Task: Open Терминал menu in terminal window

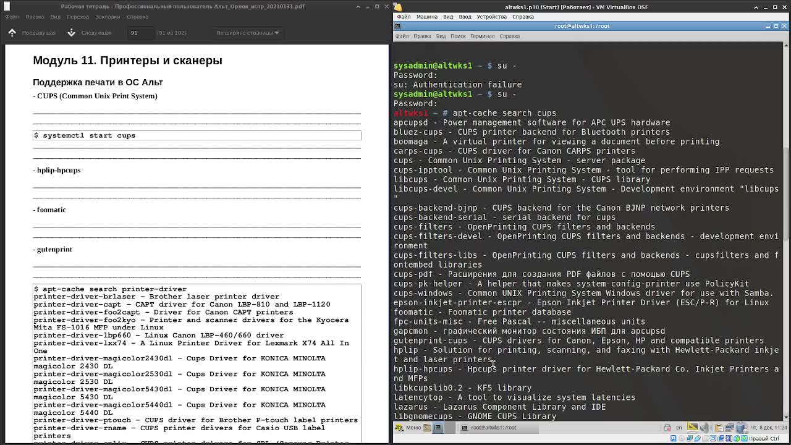Action: click(482, 36)
